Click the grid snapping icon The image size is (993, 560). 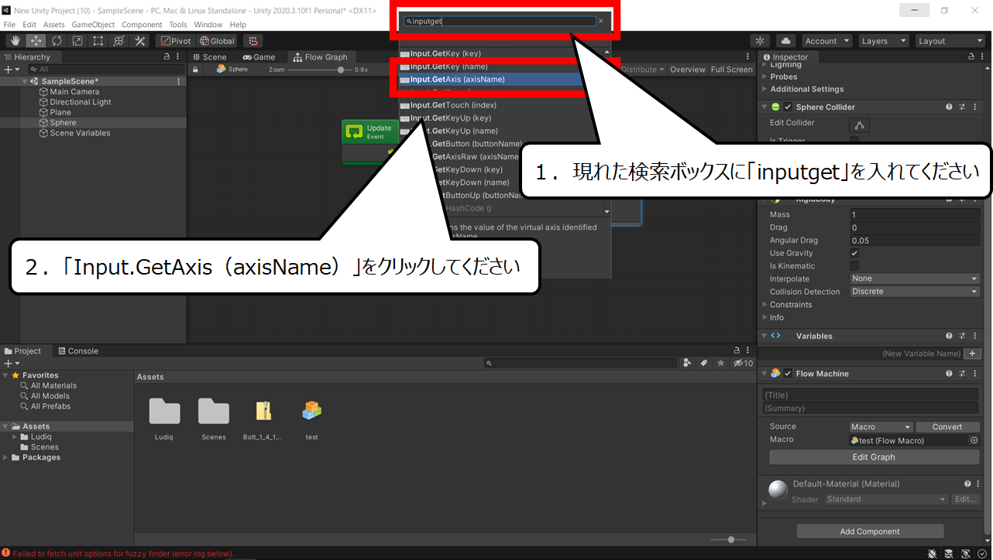[253, 41]
